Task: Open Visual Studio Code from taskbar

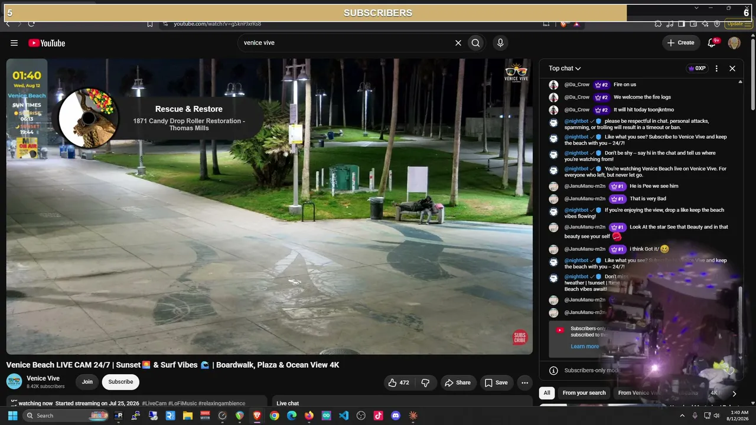Action: tap(344, 416)
